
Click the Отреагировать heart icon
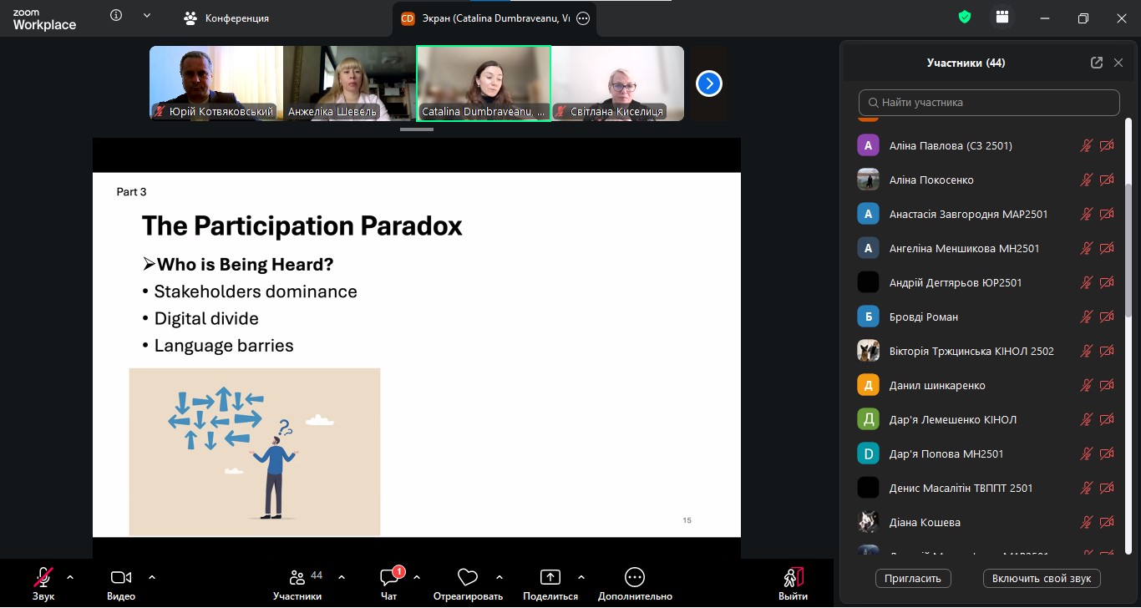tap(468, 578)
